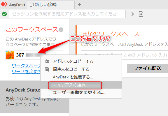Click the お使いの AnyDesk latest-version message
This screenshot has width=168, height=116.
(33, 101)
